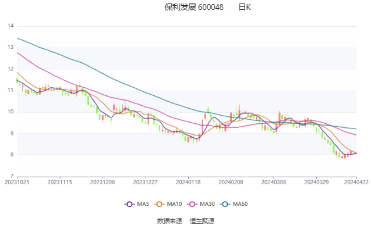Click the y-axis value 8
Image resolution: width=371 pixels, height=225 pixels.
pos(12,155)
